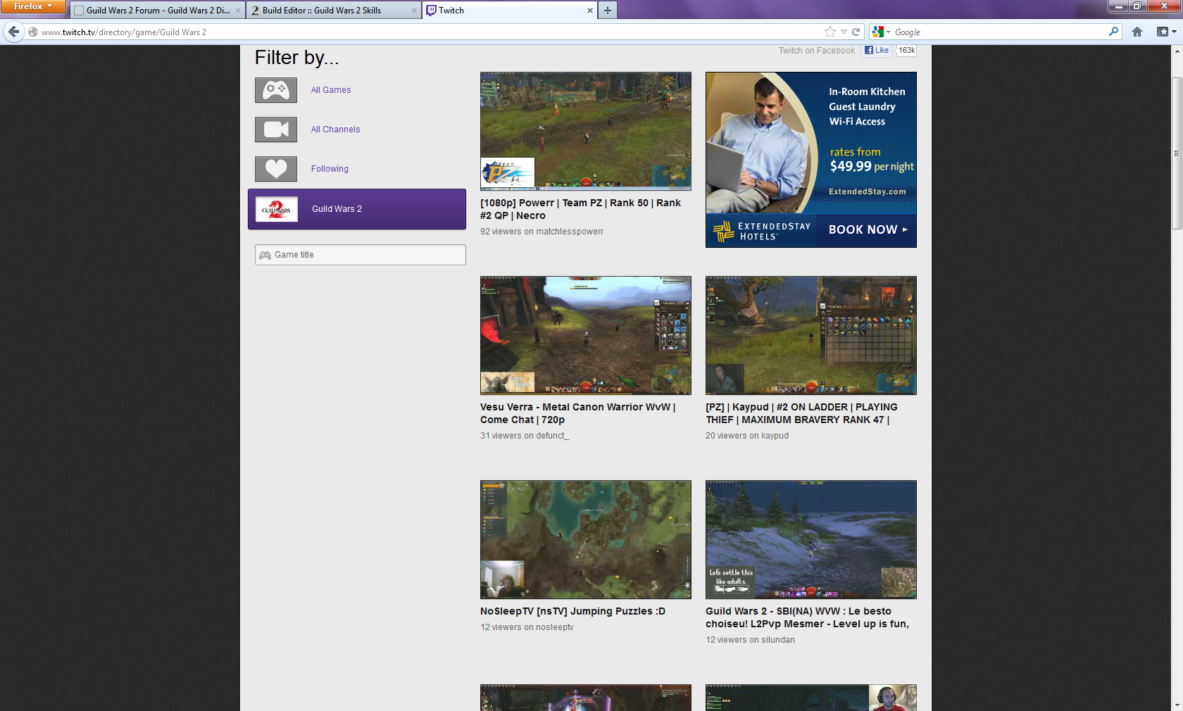Open the SBI(NA) WvW Mesmer stream thumbnail
Viewport: 1183px width, 711px height.
(811, 539)
